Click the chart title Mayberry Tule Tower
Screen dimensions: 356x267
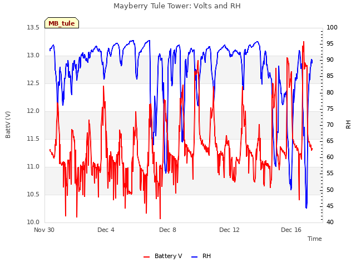(177, 6)
